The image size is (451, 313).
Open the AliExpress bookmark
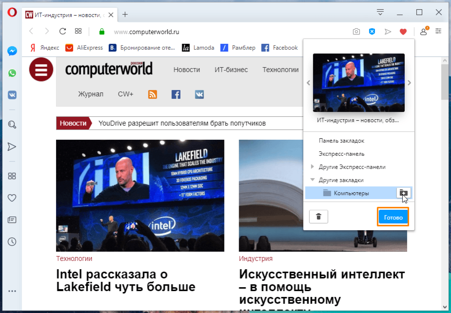[x=84, y=48]
